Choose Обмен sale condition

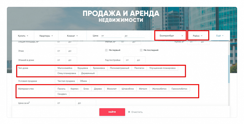tap(83, 81)
